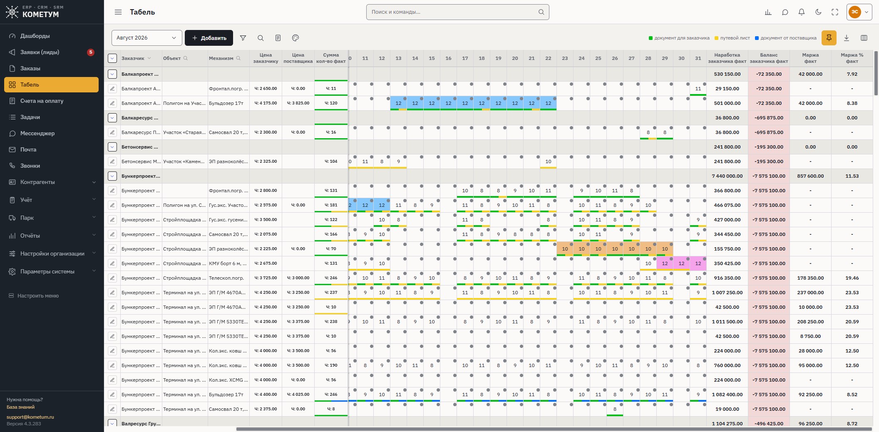879x432 pixels.
Task: Open the chat bubble icon in header
Action: coord(785,12)
